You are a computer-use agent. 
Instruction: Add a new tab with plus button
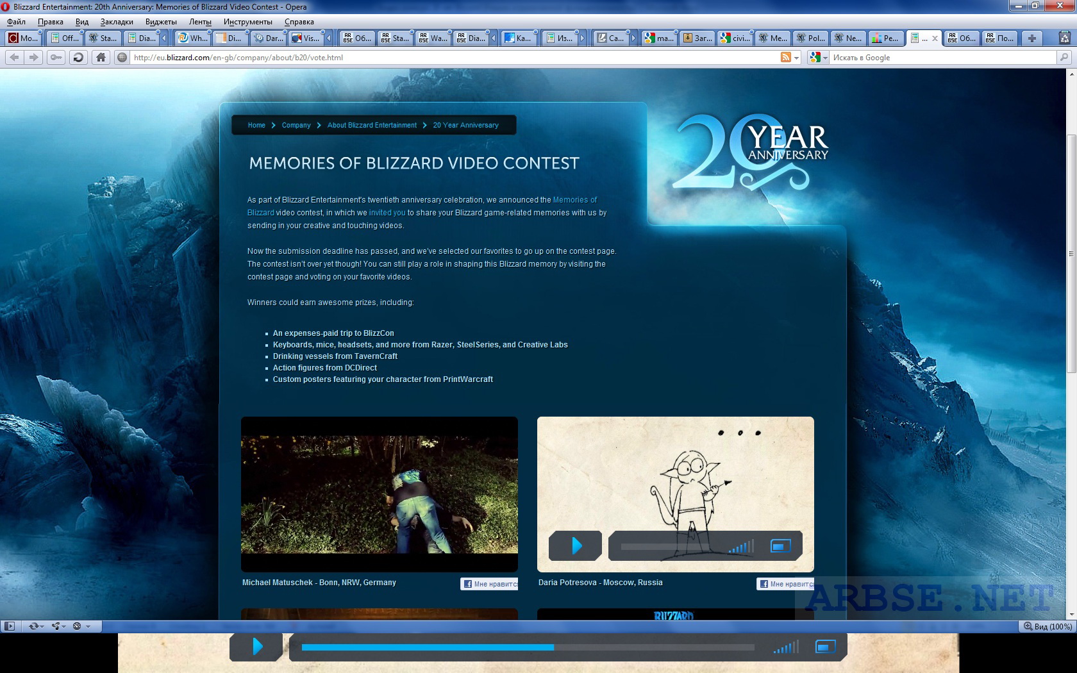(1032, 38)
